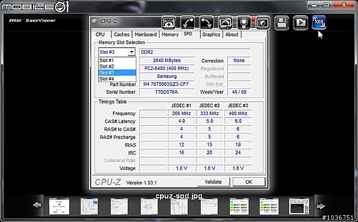The image size is (358, 222).
Task: Click the tRC value 24
Action: [x=238, y=153]
